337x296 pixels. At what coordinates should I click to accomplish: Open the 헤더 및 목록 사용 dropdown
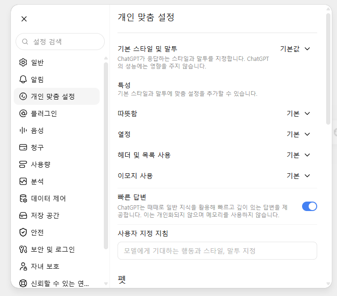click(x=298, y=155)
